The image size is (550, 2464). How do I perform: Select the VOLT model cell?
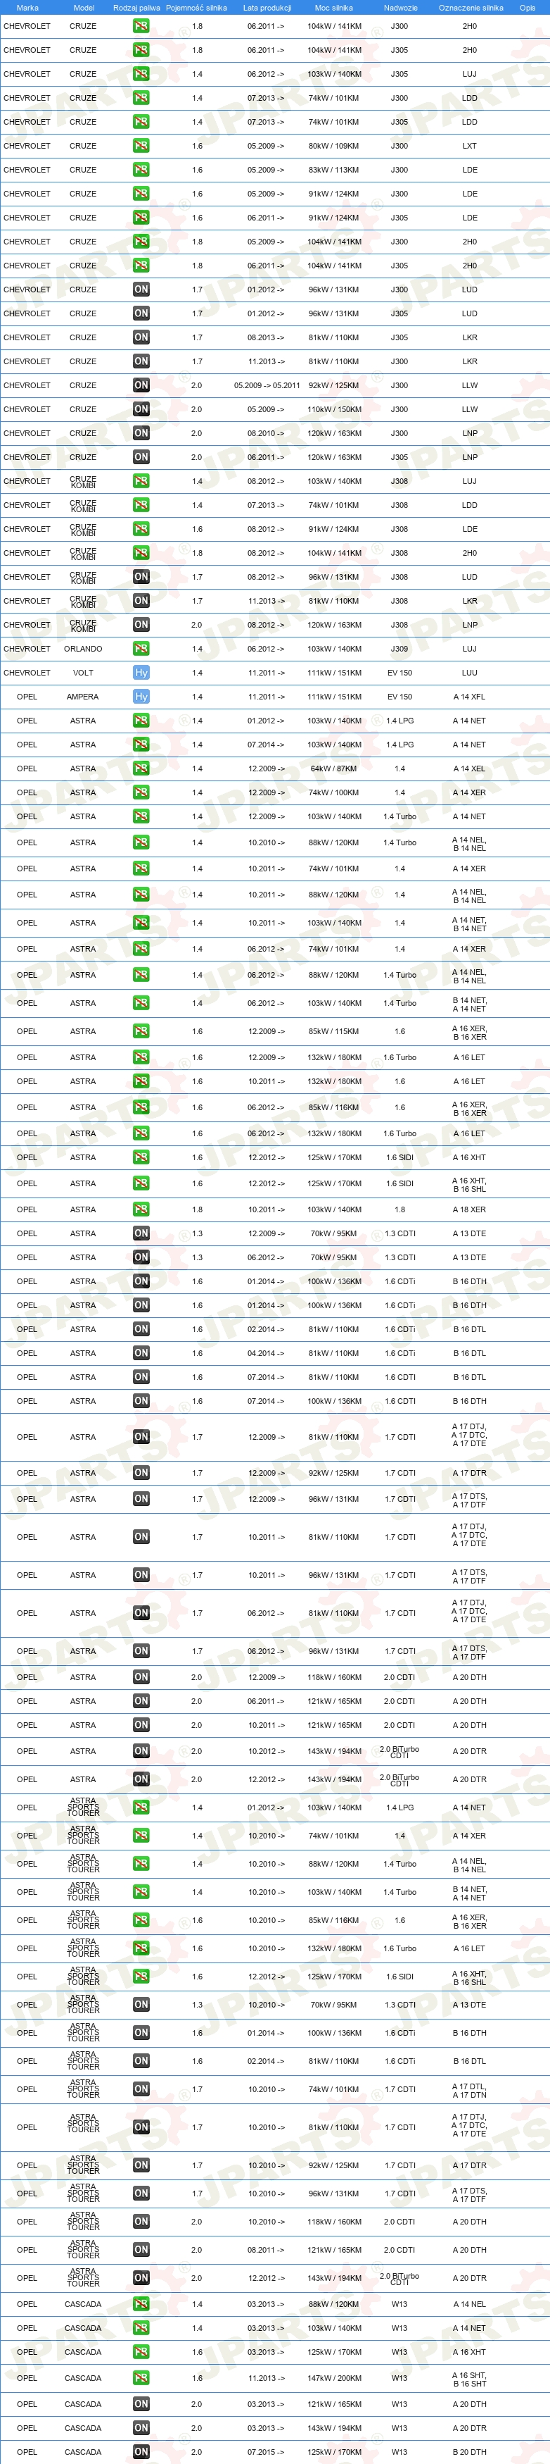coord(83,673)
